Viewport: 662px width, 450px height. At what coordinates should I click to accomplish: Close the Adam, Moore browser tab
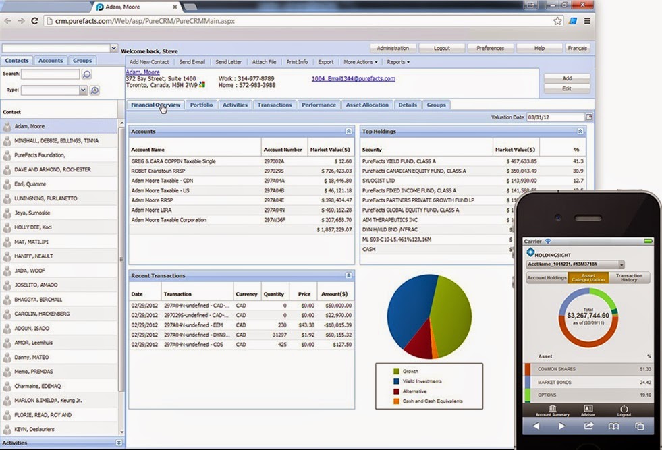175,7
